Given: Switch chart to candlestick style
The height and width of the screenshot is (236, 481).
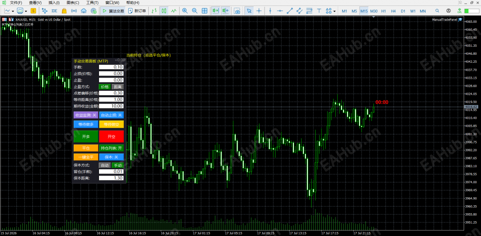Looking at the screenshot, I should (164, 11).
